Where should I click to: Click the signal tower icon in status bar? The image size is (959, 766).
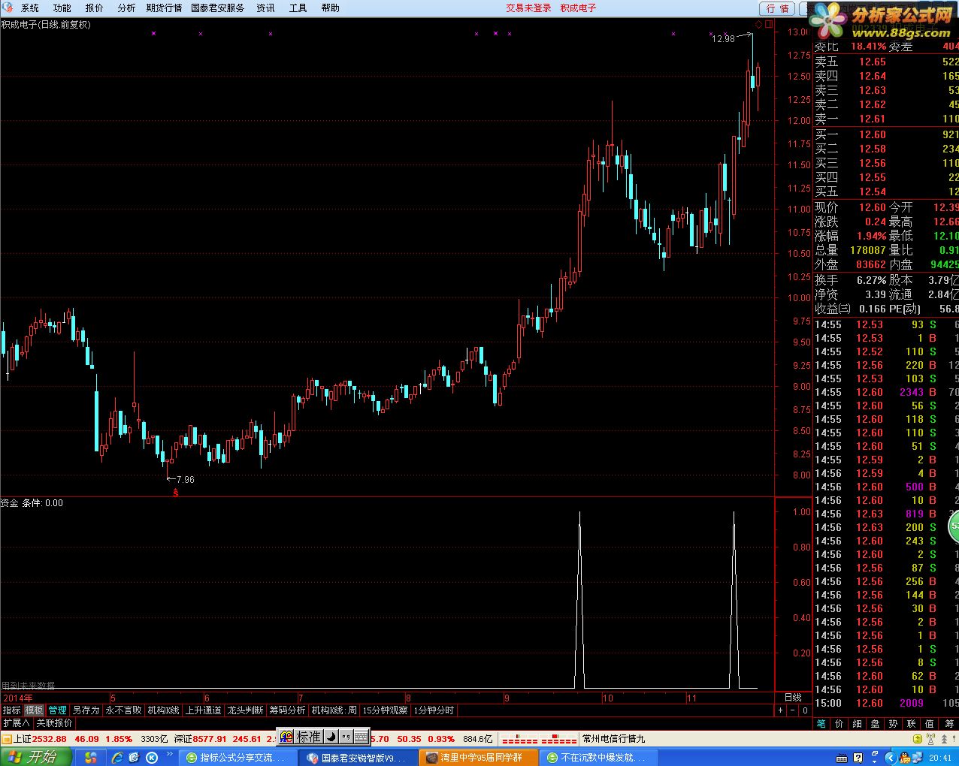932,738
